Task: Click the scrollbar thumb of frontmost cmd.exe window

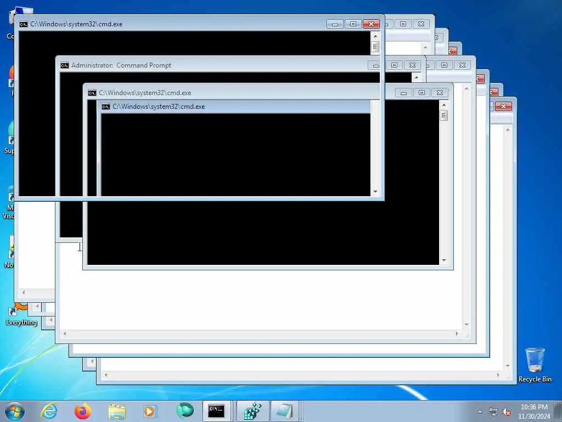Action: (375, 46)
